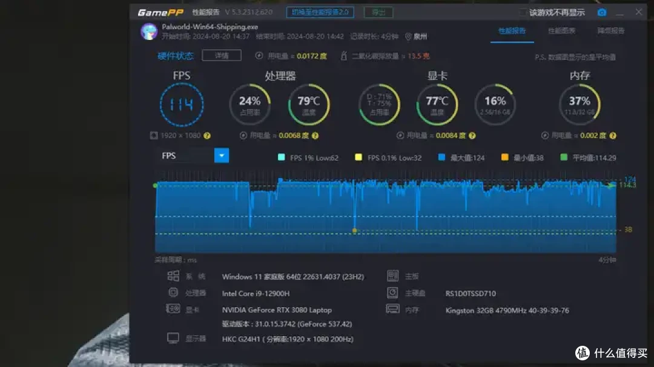
Task: Click the HKC G24H1 display entry
Action: [288, 339]
